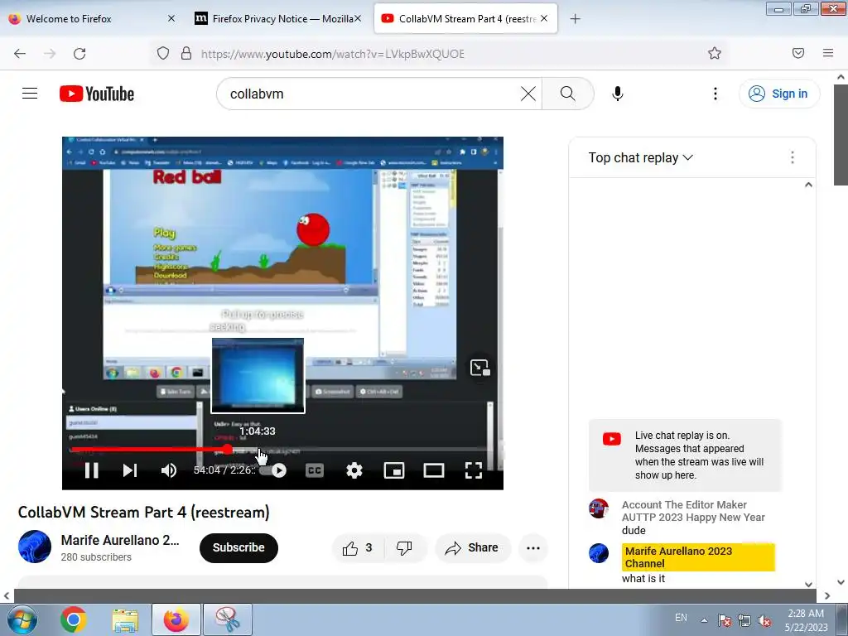This screenshot has height=636, width=848.
Task: Select the CollabVM Stream Part 4 tab
Action: click(465, 18)
